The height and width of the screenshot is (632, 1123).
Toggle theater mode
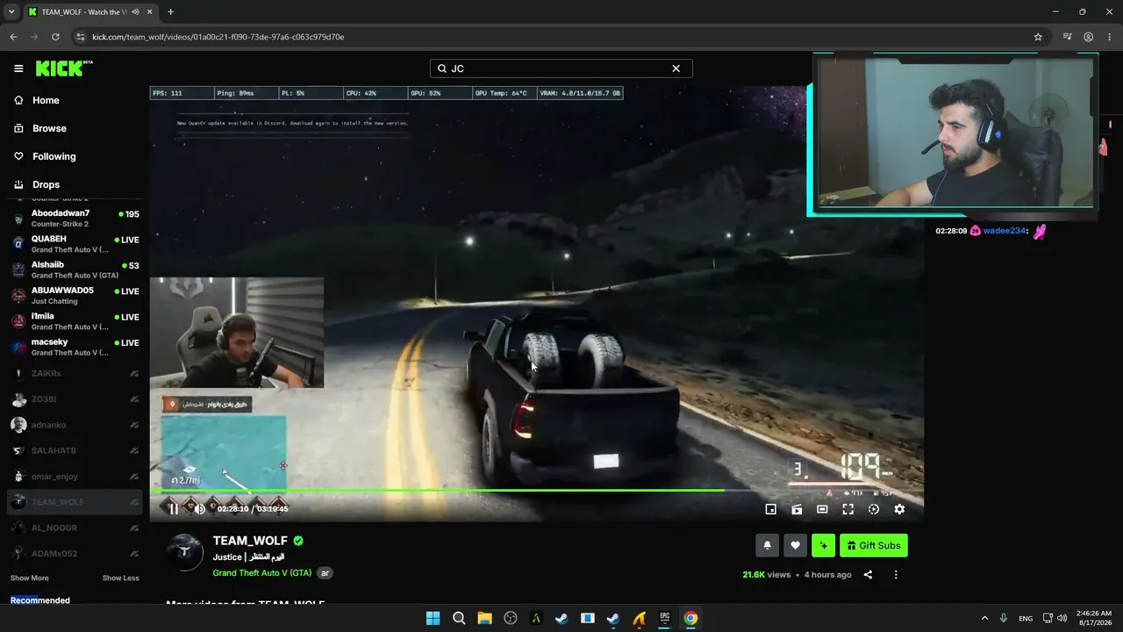[822, 509]
